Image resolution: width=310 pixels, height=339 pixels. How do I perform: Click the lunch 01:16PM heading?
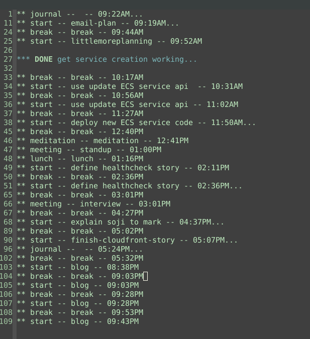(80, 159)
